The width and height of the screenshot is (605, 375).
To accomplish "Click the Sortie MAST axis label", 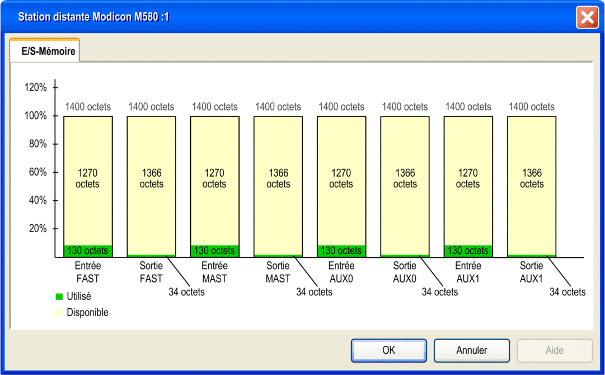I will 278,272.
